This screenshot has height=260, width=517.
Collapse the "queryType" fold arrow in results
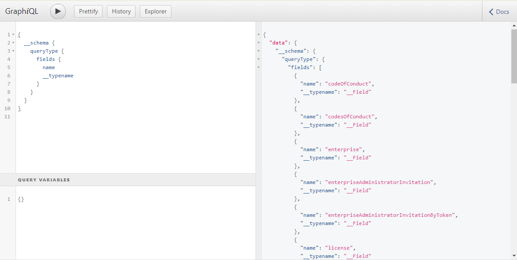click(258, 59)
